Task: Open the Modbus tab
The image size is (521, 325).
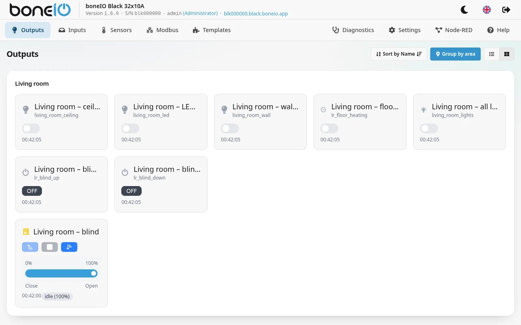Action: 162,30
